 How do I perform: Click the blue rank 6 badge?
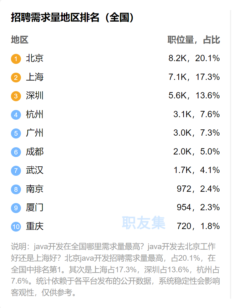[16, 152]
